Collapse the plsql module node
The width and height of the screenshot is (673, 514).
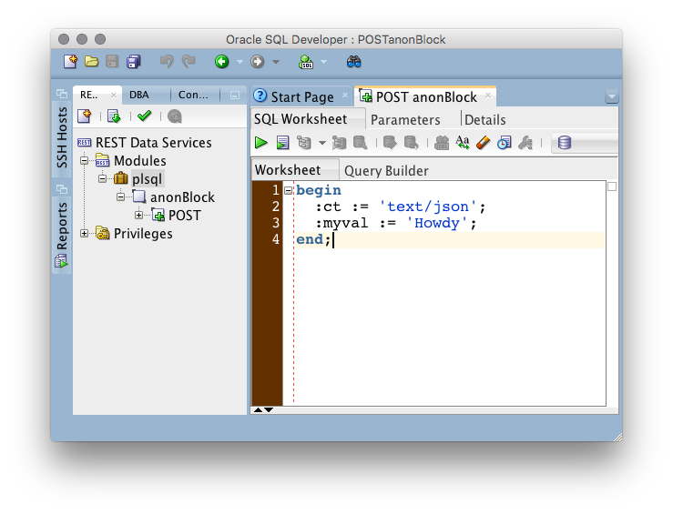(x=102, y=178)
